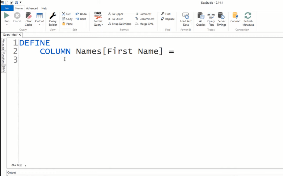Screen dimensions: 283x176
Task: Click the horizontal scrollbar left arrow
Action: click(x=25, y=165)
